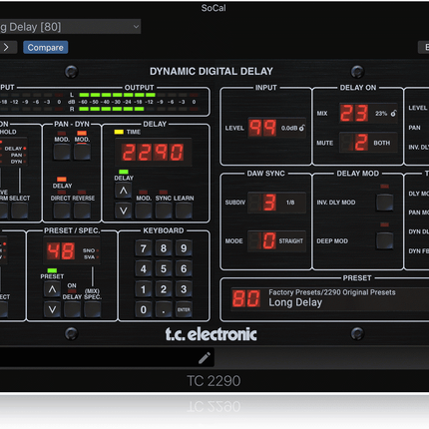Tap keypad number 6
The height and width of the screenshot is (429, 429).
point(184,269)
